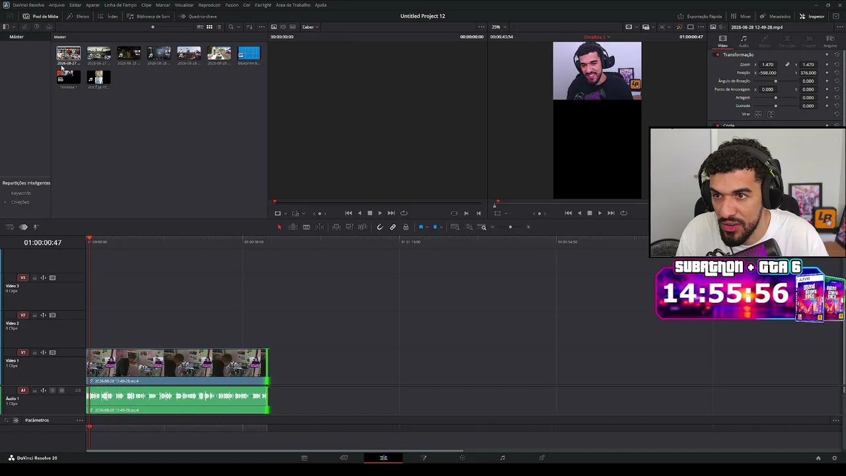Toggle the Inspetor panel
This screenshot has height=476, width=846.
pyautogui.click(x=812, y=16)
